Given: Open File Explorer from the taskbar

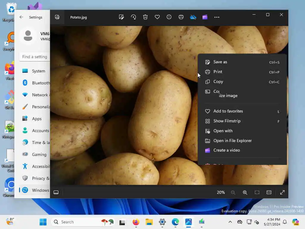Looking at the screenshot, I should click(x=149, y=222).
